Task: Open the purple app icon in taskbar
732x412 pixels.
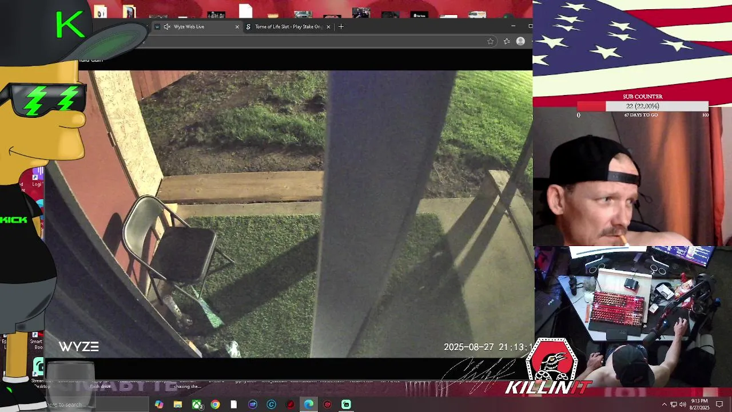Action: pyautogui.click(x=253, y=405)
